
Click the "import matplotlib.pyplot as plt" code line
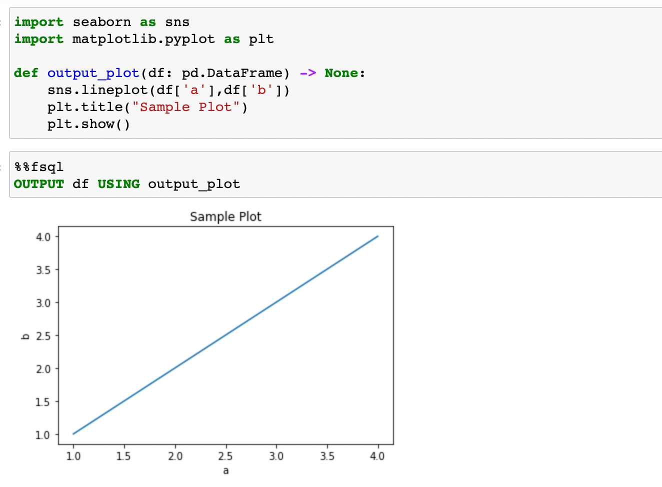click(x=144, y=39)
